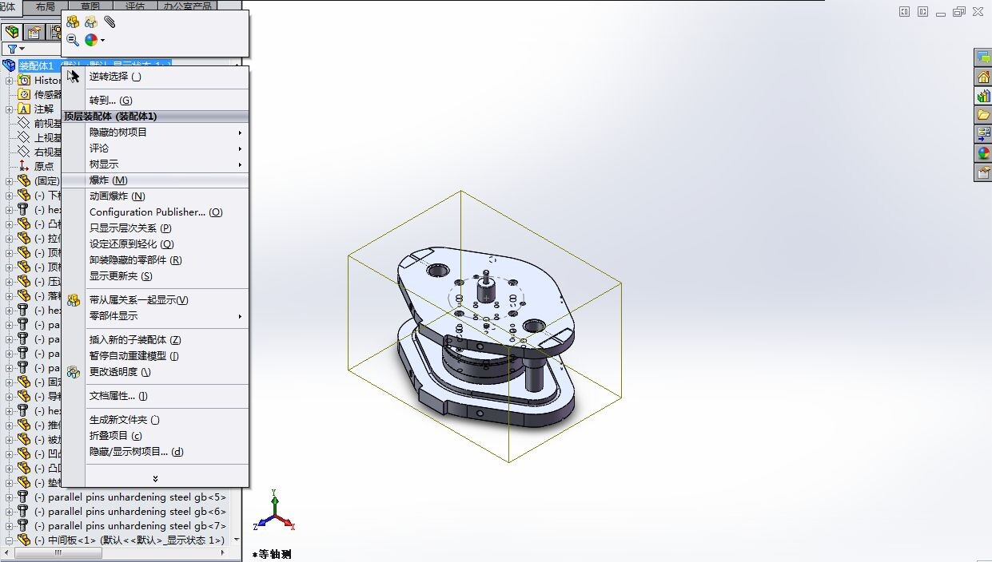Open the Appearances color ball task pane tab
Screen dimensions: 992x562
(x=983, y=153)
